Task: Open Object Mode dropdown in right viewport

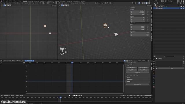Action: click(66, 3)
